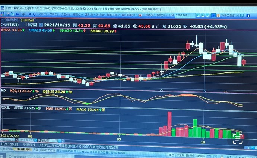Click the left arrow icon beside 保留空間 controls
The height and width of the screenshot is (158, 257).
(x=63, y=141)
